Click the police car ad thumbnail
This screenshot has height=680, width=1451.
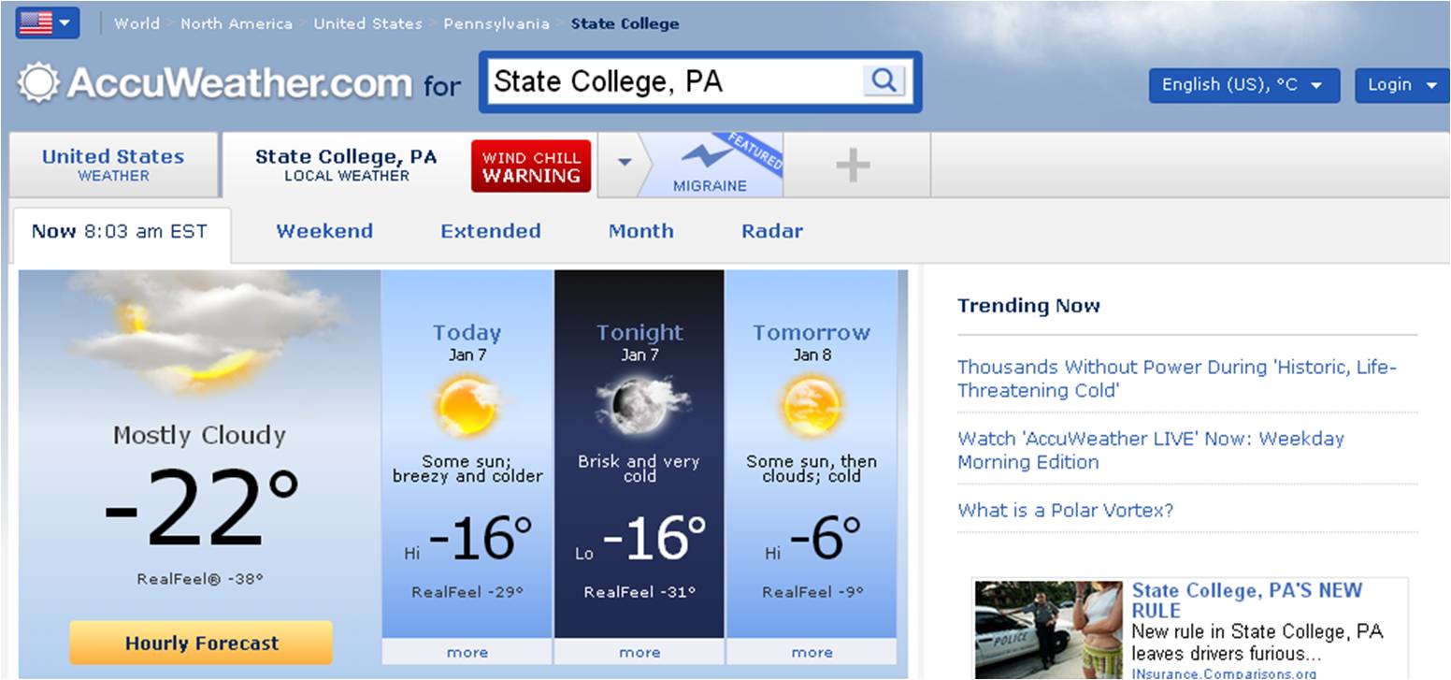pos(1048,629)
